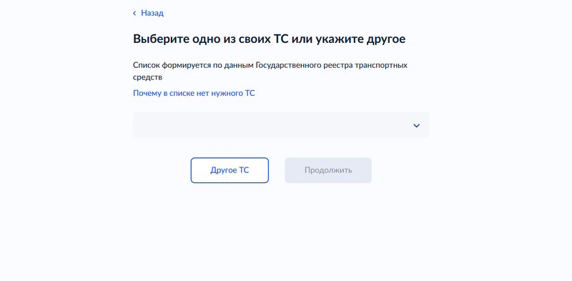Toggle the dropdown list of your vehicles
This screenshot has width=572, height=281.
point(416,126)
